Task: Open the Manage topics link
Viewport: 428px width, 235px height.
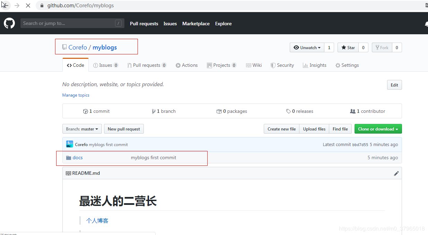Action: tap(76, 95)
